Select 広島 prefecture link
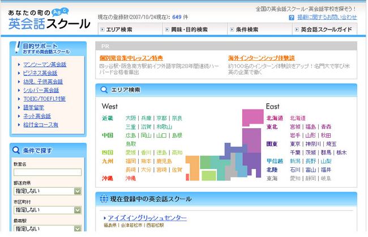The height and width of the screenshot is (237, 368). 131,136
